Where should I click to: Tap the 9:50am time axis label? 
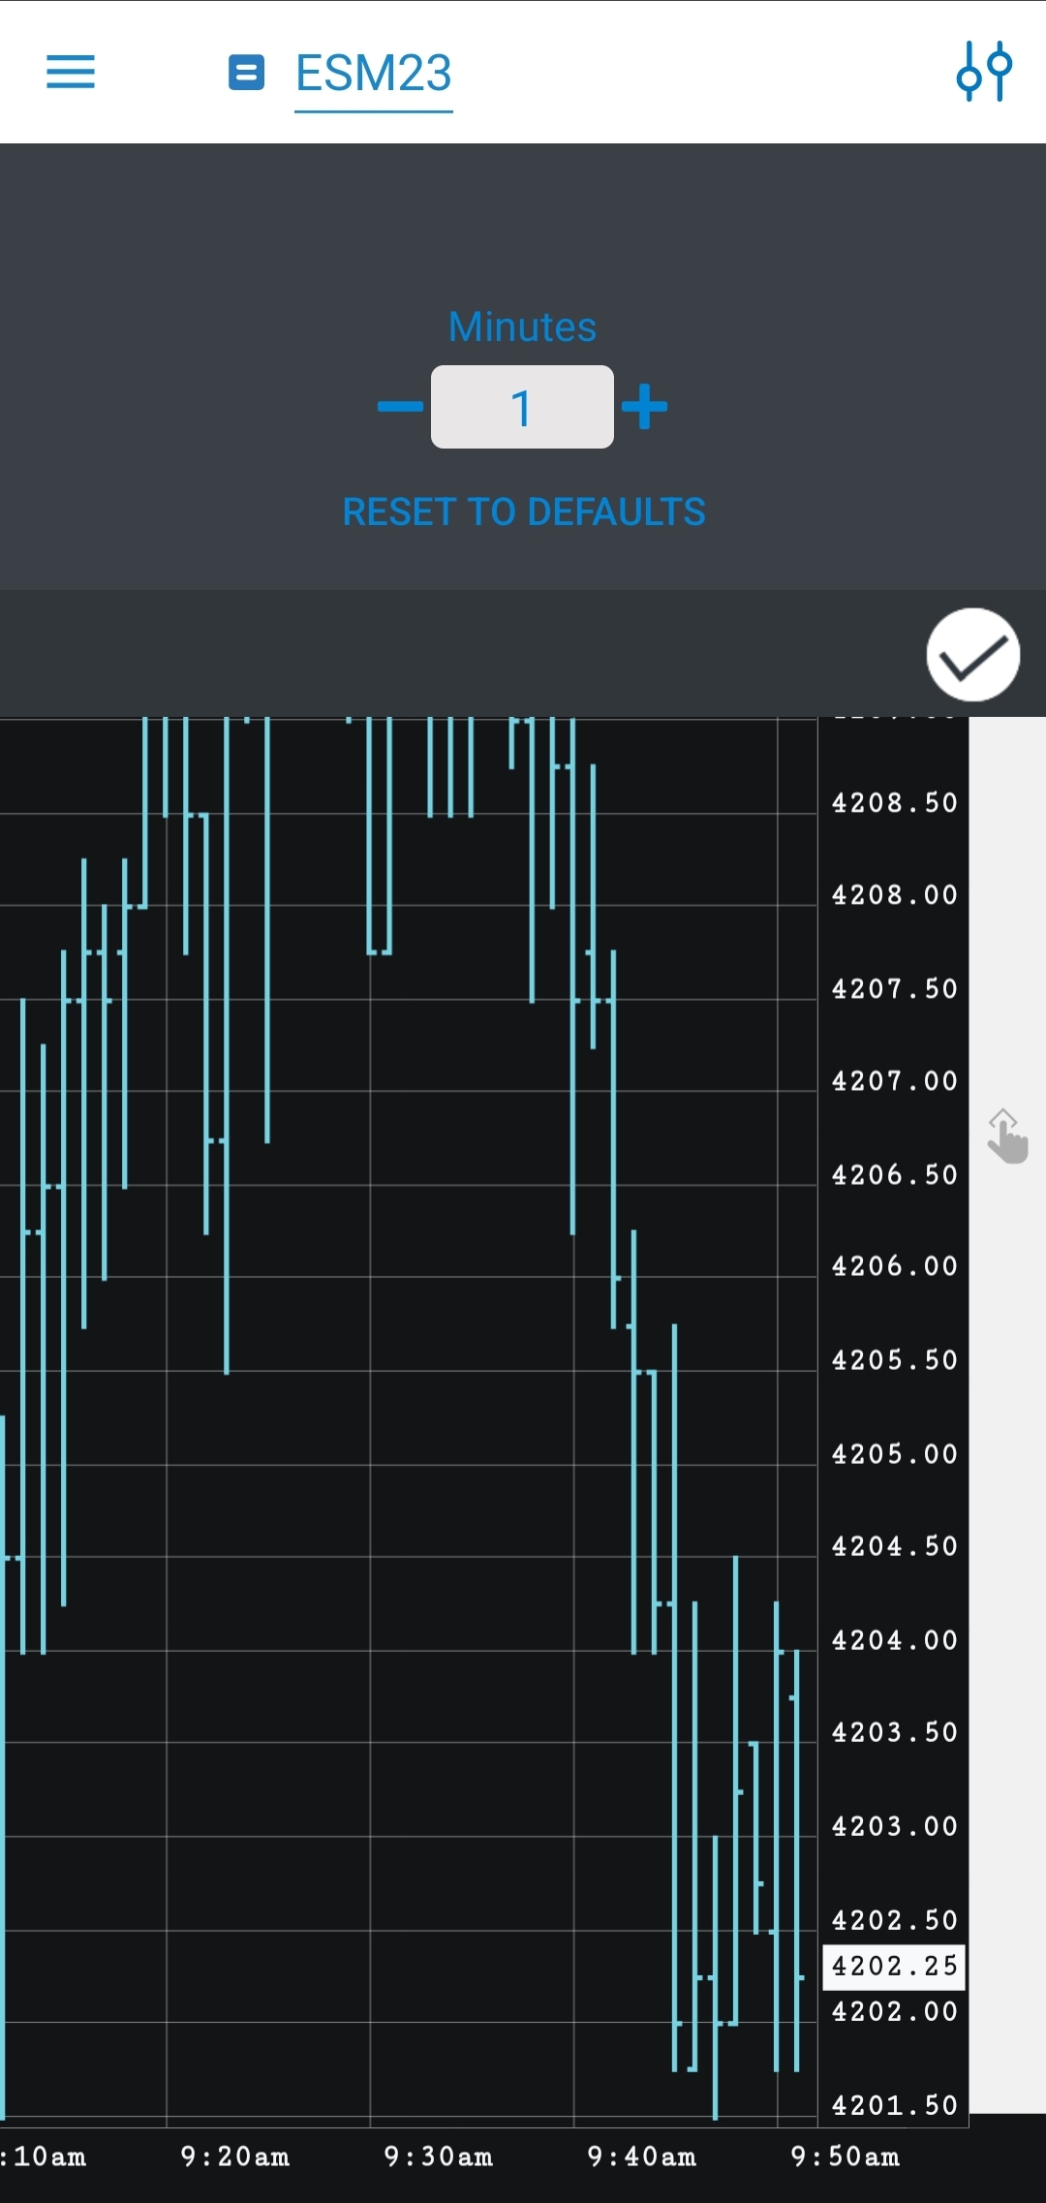[x=845, y=2156]
